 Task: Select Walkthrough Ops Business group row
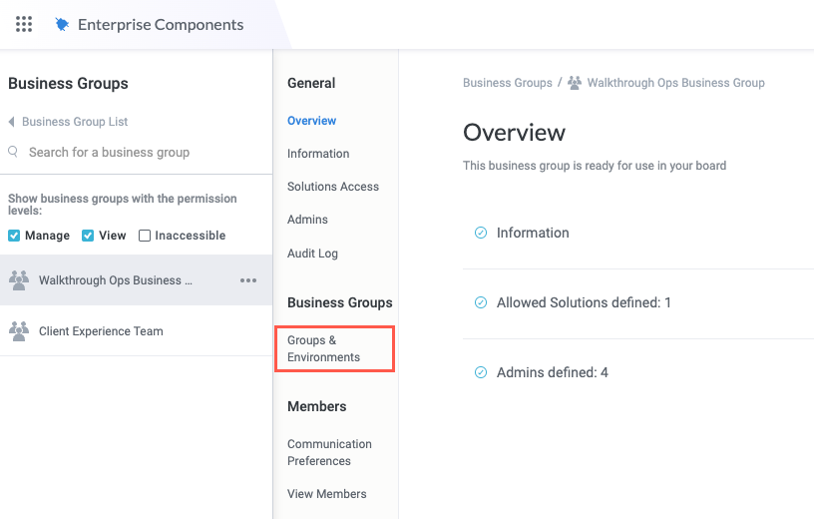136,280
